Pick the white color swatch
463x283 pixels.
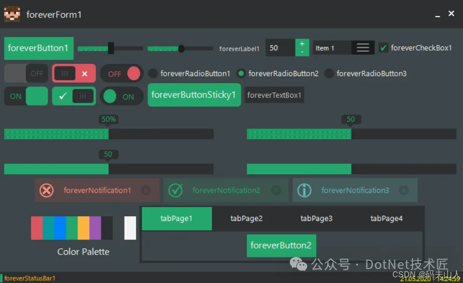[130, 228]
